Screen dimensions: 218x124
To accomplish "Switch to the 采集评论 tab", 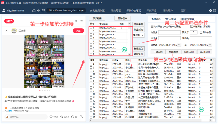I will point(152,11).
